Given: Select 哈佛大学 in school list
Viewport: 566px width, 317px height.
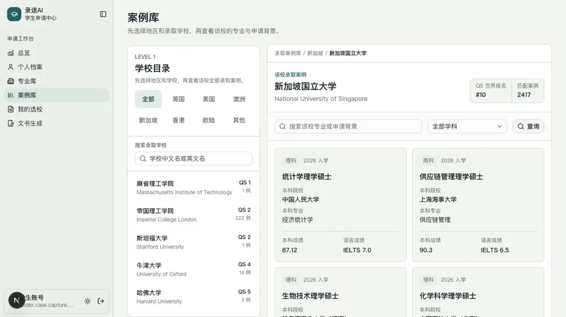Looking at the screenshot, I should (194, 297).
